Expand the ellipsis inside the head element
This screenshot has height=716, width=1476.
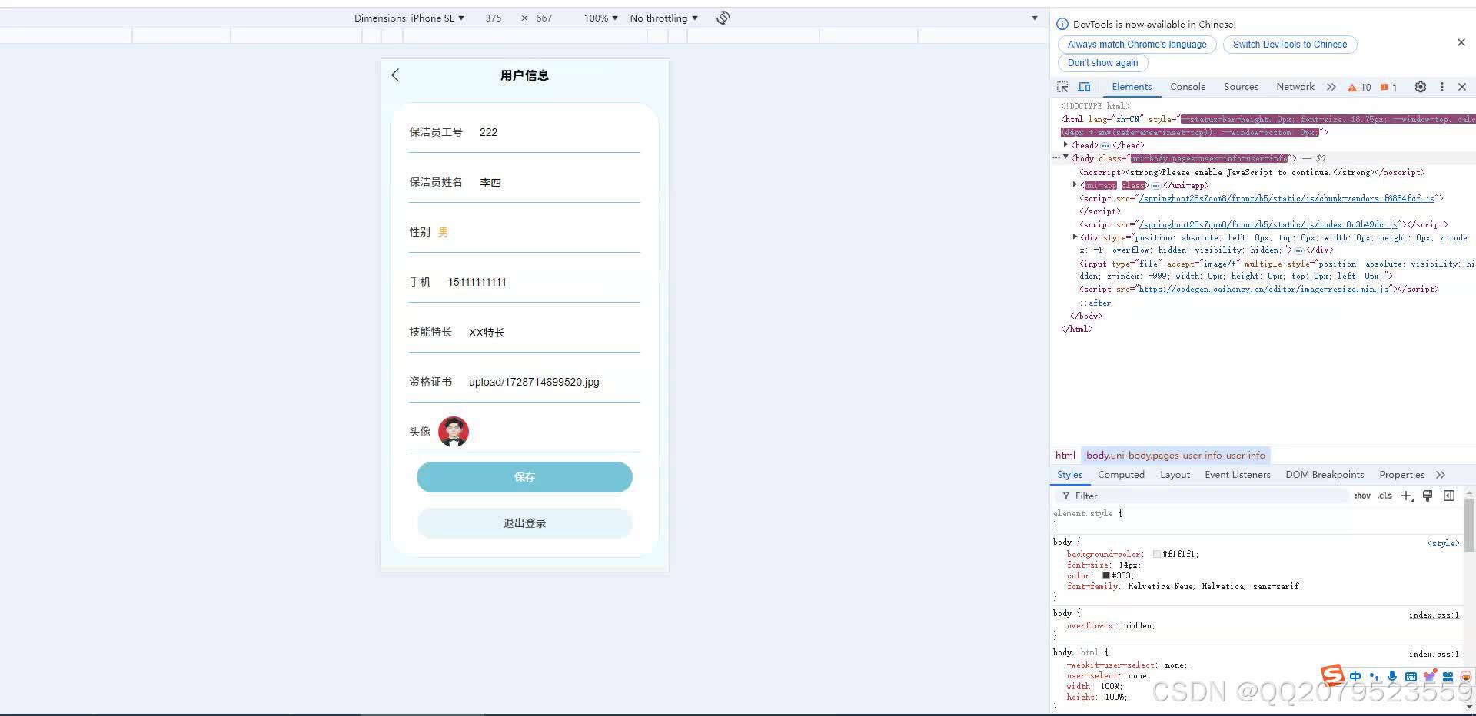pos(1105,145)
